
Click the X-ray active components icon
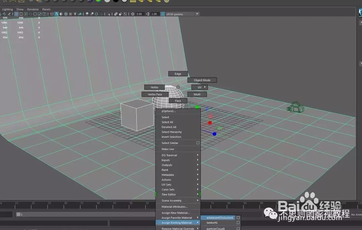click(x=120, y=14)
